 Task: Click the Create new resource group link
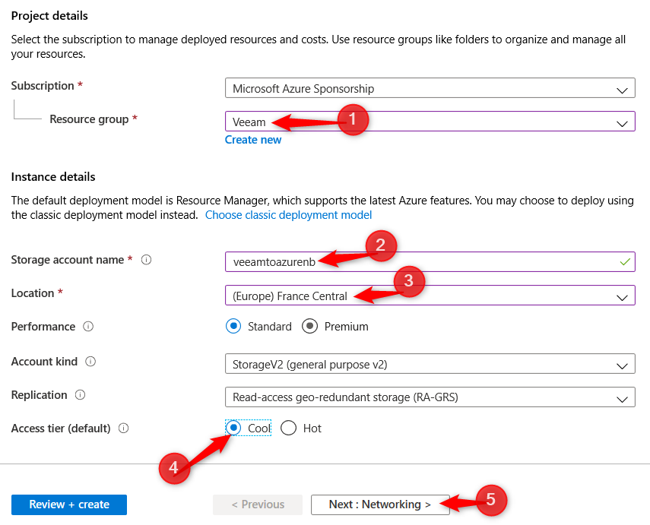(x=253, y=140)
